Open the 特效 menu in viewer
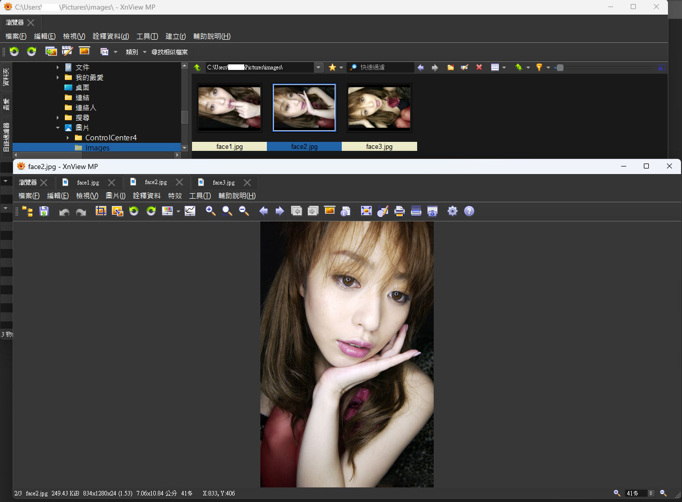The width and height of the screenshot is (682, 502). point(175,196)
